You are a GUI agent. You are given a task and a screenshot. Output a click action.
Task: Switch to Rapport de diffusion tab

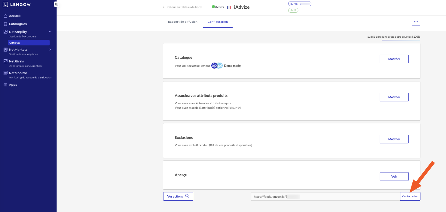(183, 22)
